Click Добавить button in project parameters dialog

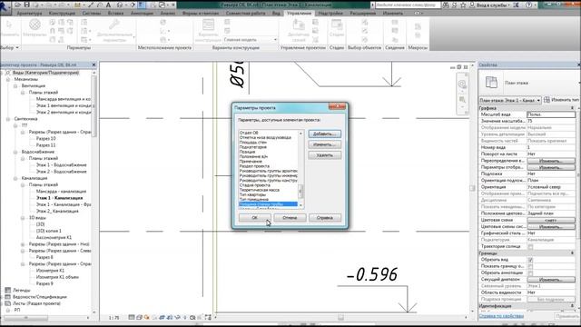(325, 134)
